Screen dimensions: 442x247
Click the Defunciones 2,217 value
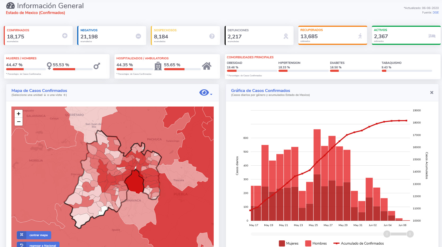[x=234, y=37]
